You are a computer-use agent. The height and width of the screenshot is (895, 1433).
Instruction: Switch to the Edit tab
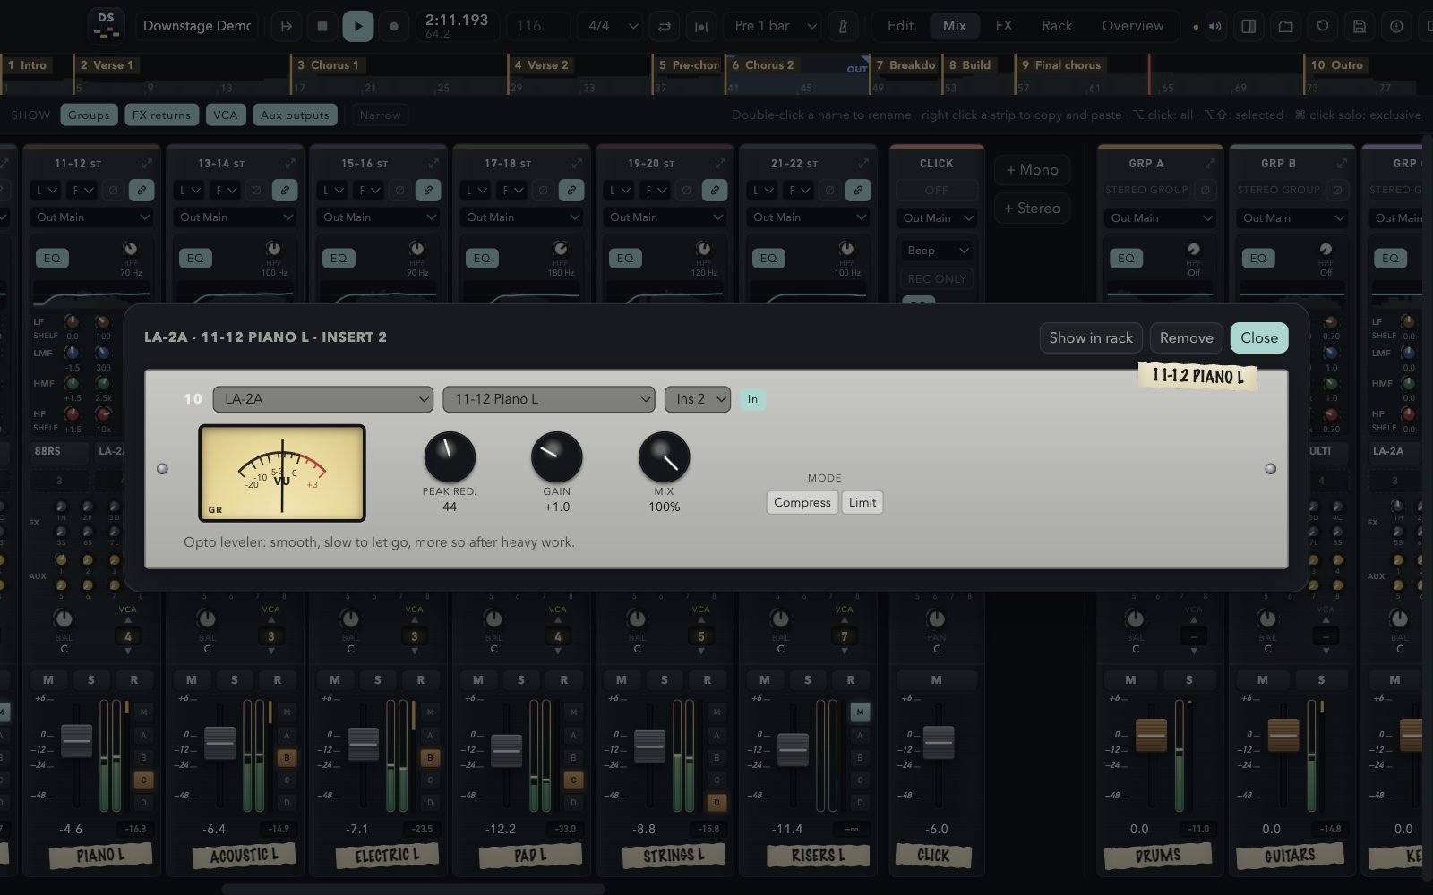900,26
